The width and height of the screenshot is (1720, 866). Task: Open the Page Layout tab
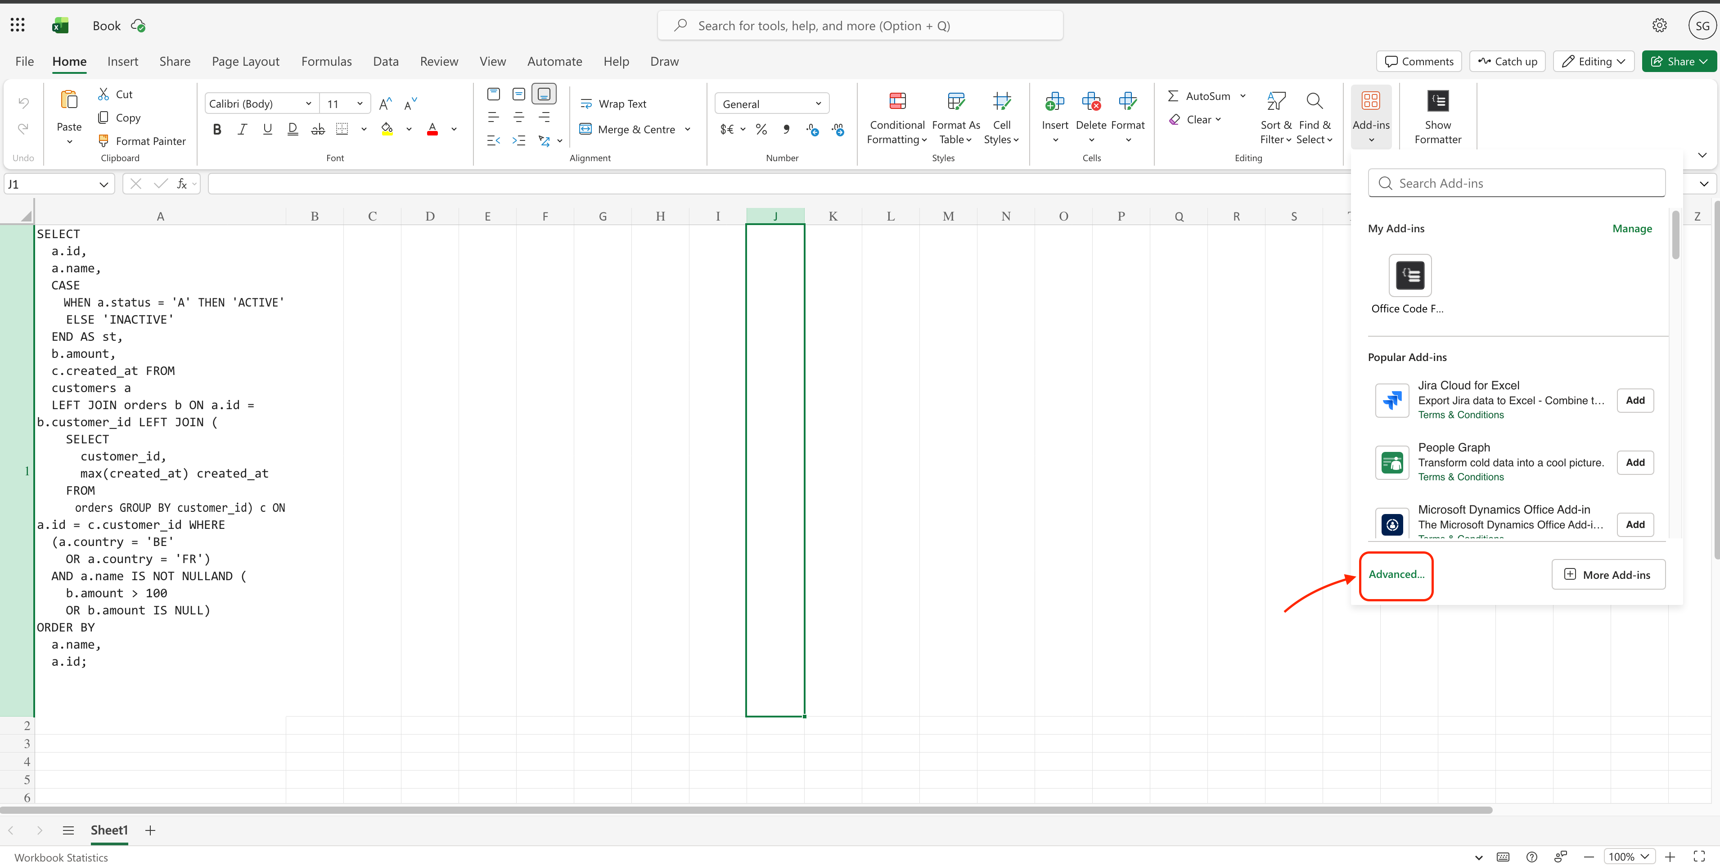pos(245,61)
